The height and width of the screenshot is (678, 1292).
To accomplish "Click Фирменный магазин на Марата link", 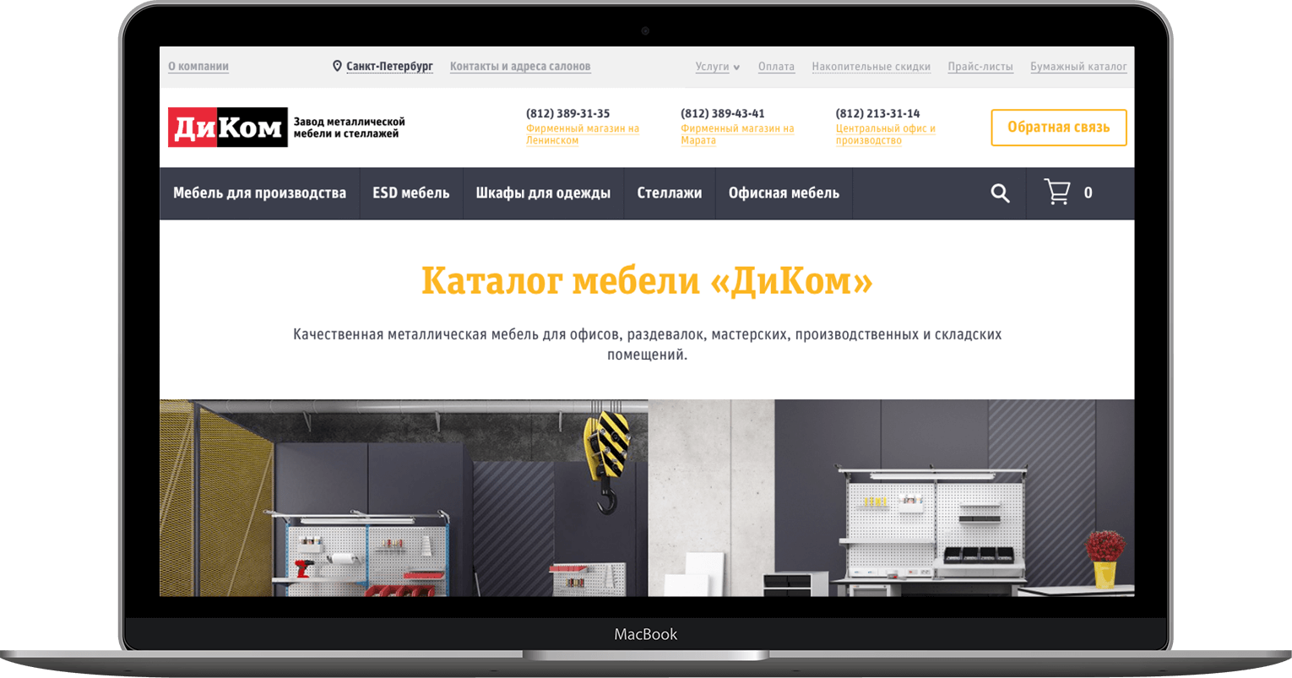I will (737, 134).
